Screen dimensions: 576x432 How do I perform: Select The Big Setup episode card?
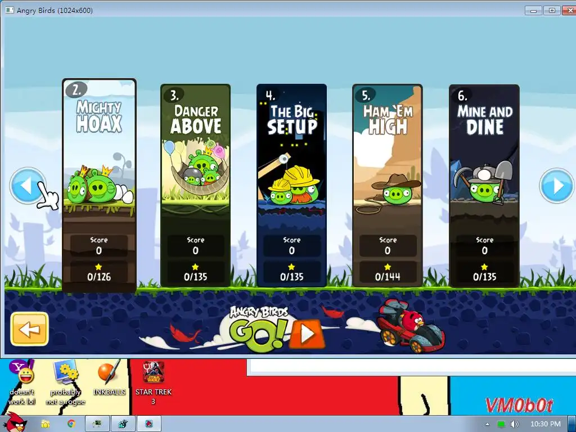tap(292, 186)
